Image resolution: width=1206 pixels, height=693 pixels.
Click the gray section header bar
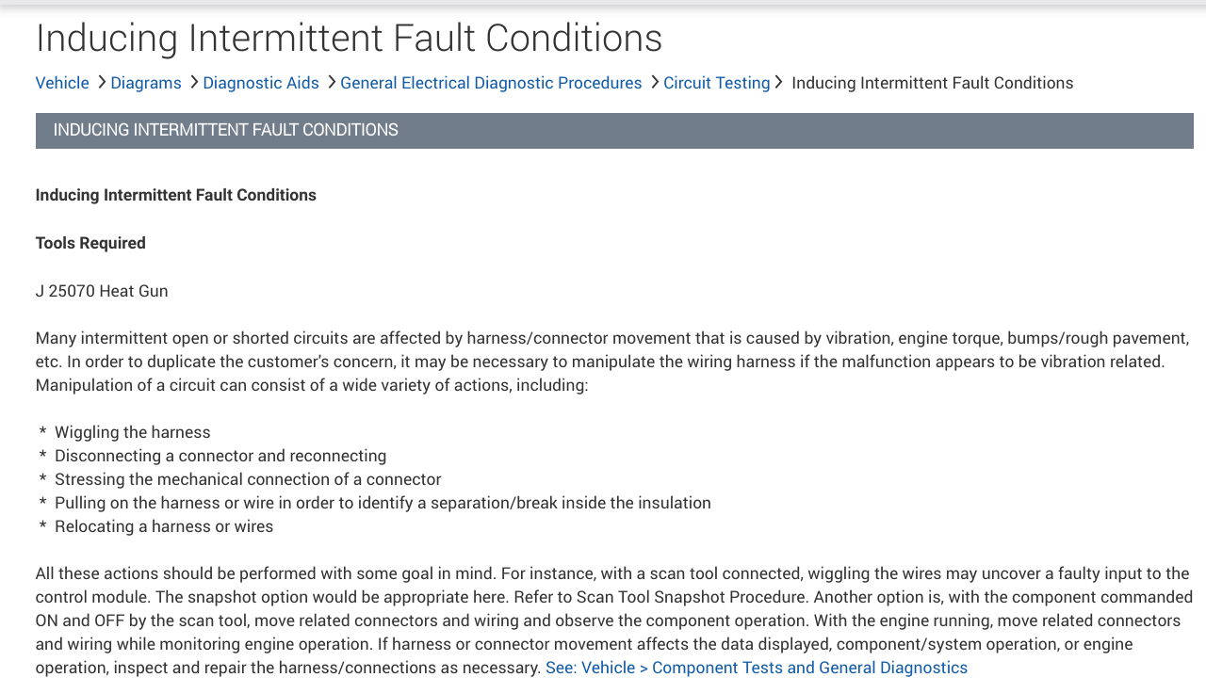click(x=614, y=131)
